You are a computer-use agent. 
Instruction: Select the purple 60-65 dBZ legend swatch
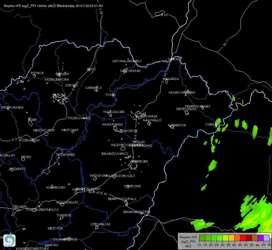point(261,238)
